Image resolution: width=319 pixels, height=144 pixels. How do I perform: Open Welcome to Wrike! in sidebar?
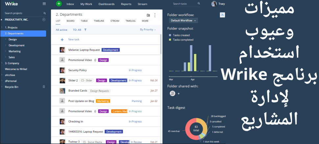(x=16, y=69)
